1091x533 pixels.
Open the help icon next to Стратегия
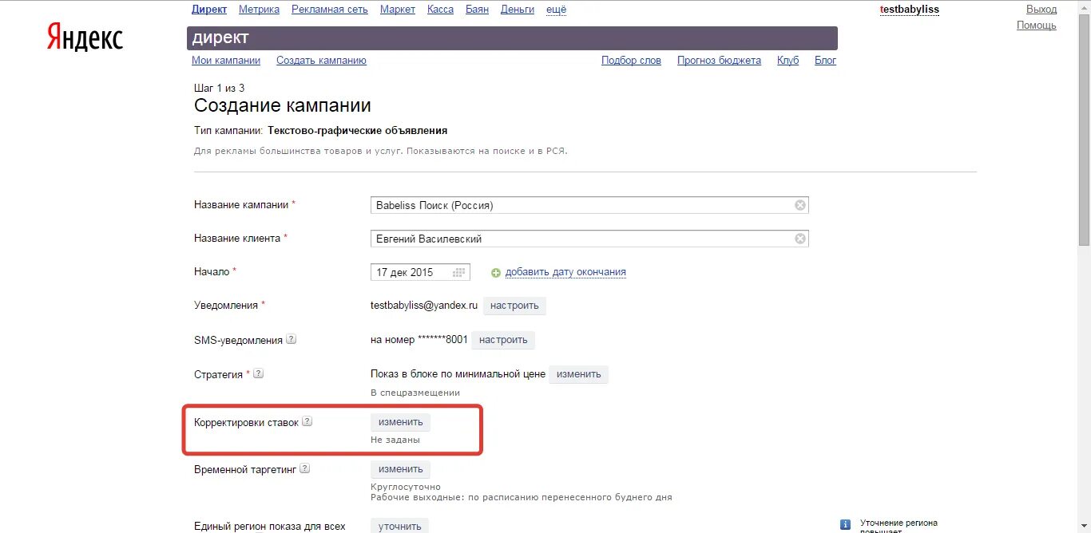(258, 373)
